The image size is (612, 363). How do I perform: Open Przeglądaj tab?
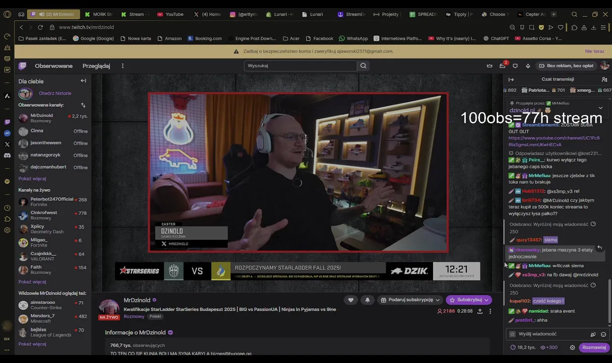(x=96, y=66)
